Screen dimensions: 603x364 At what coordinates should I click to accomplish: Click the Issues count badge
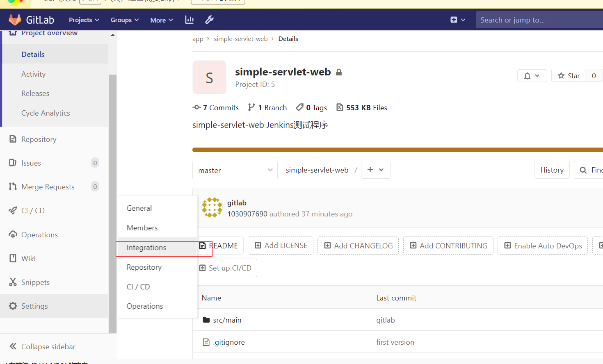click(x=95, y=163)
